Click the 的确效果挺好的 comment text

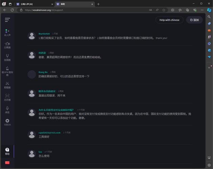64,76
